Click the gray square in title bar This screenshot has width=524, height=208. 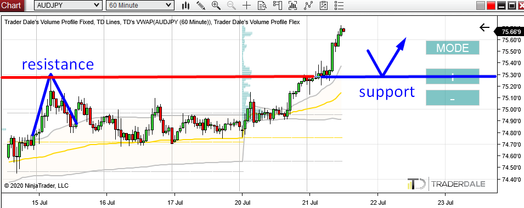(481, 5)
